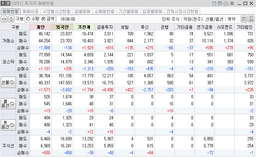This screenshot has height=157, width=256.
Task: Switch to table-only view icon
Action: [x=244, y=19]
